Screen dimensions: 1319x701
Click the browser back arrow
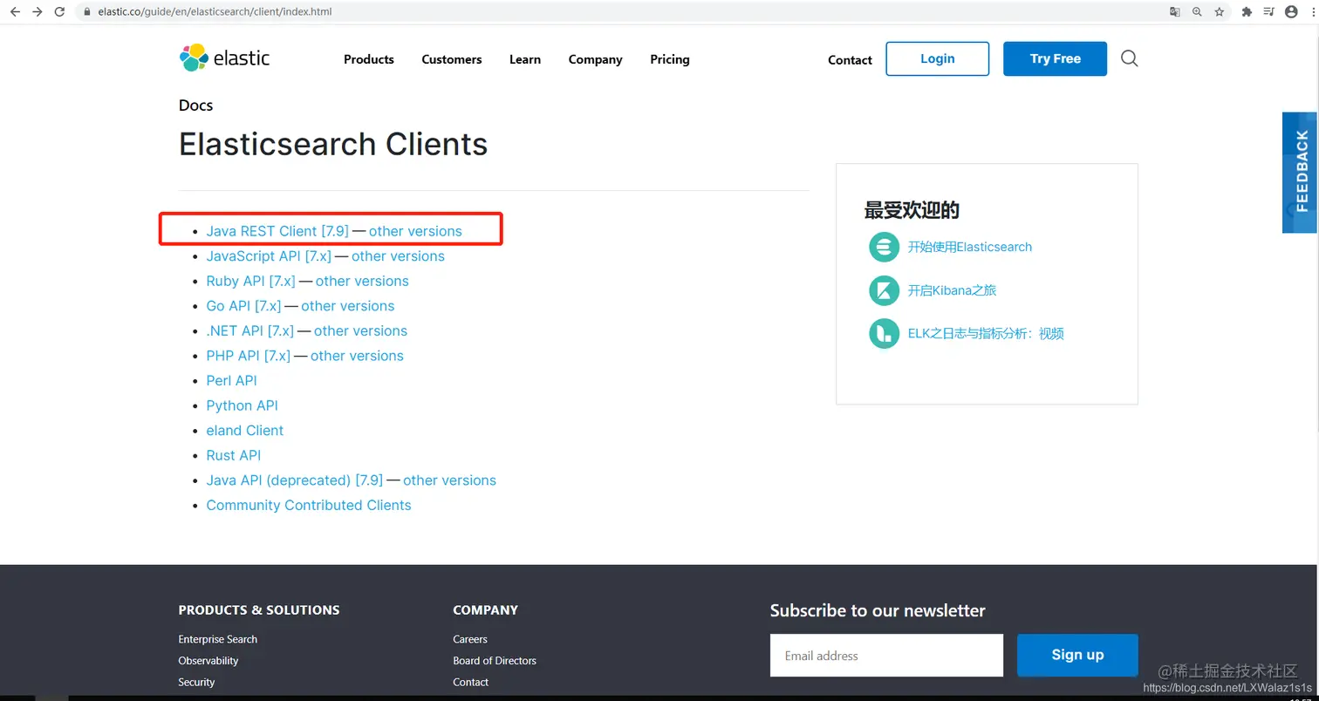[x=15, y=12]
